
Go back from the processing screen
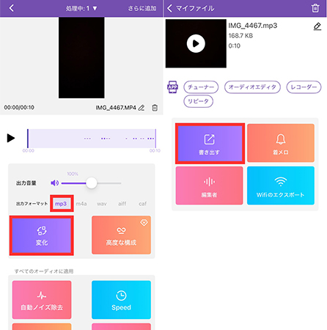pos(11,8)
